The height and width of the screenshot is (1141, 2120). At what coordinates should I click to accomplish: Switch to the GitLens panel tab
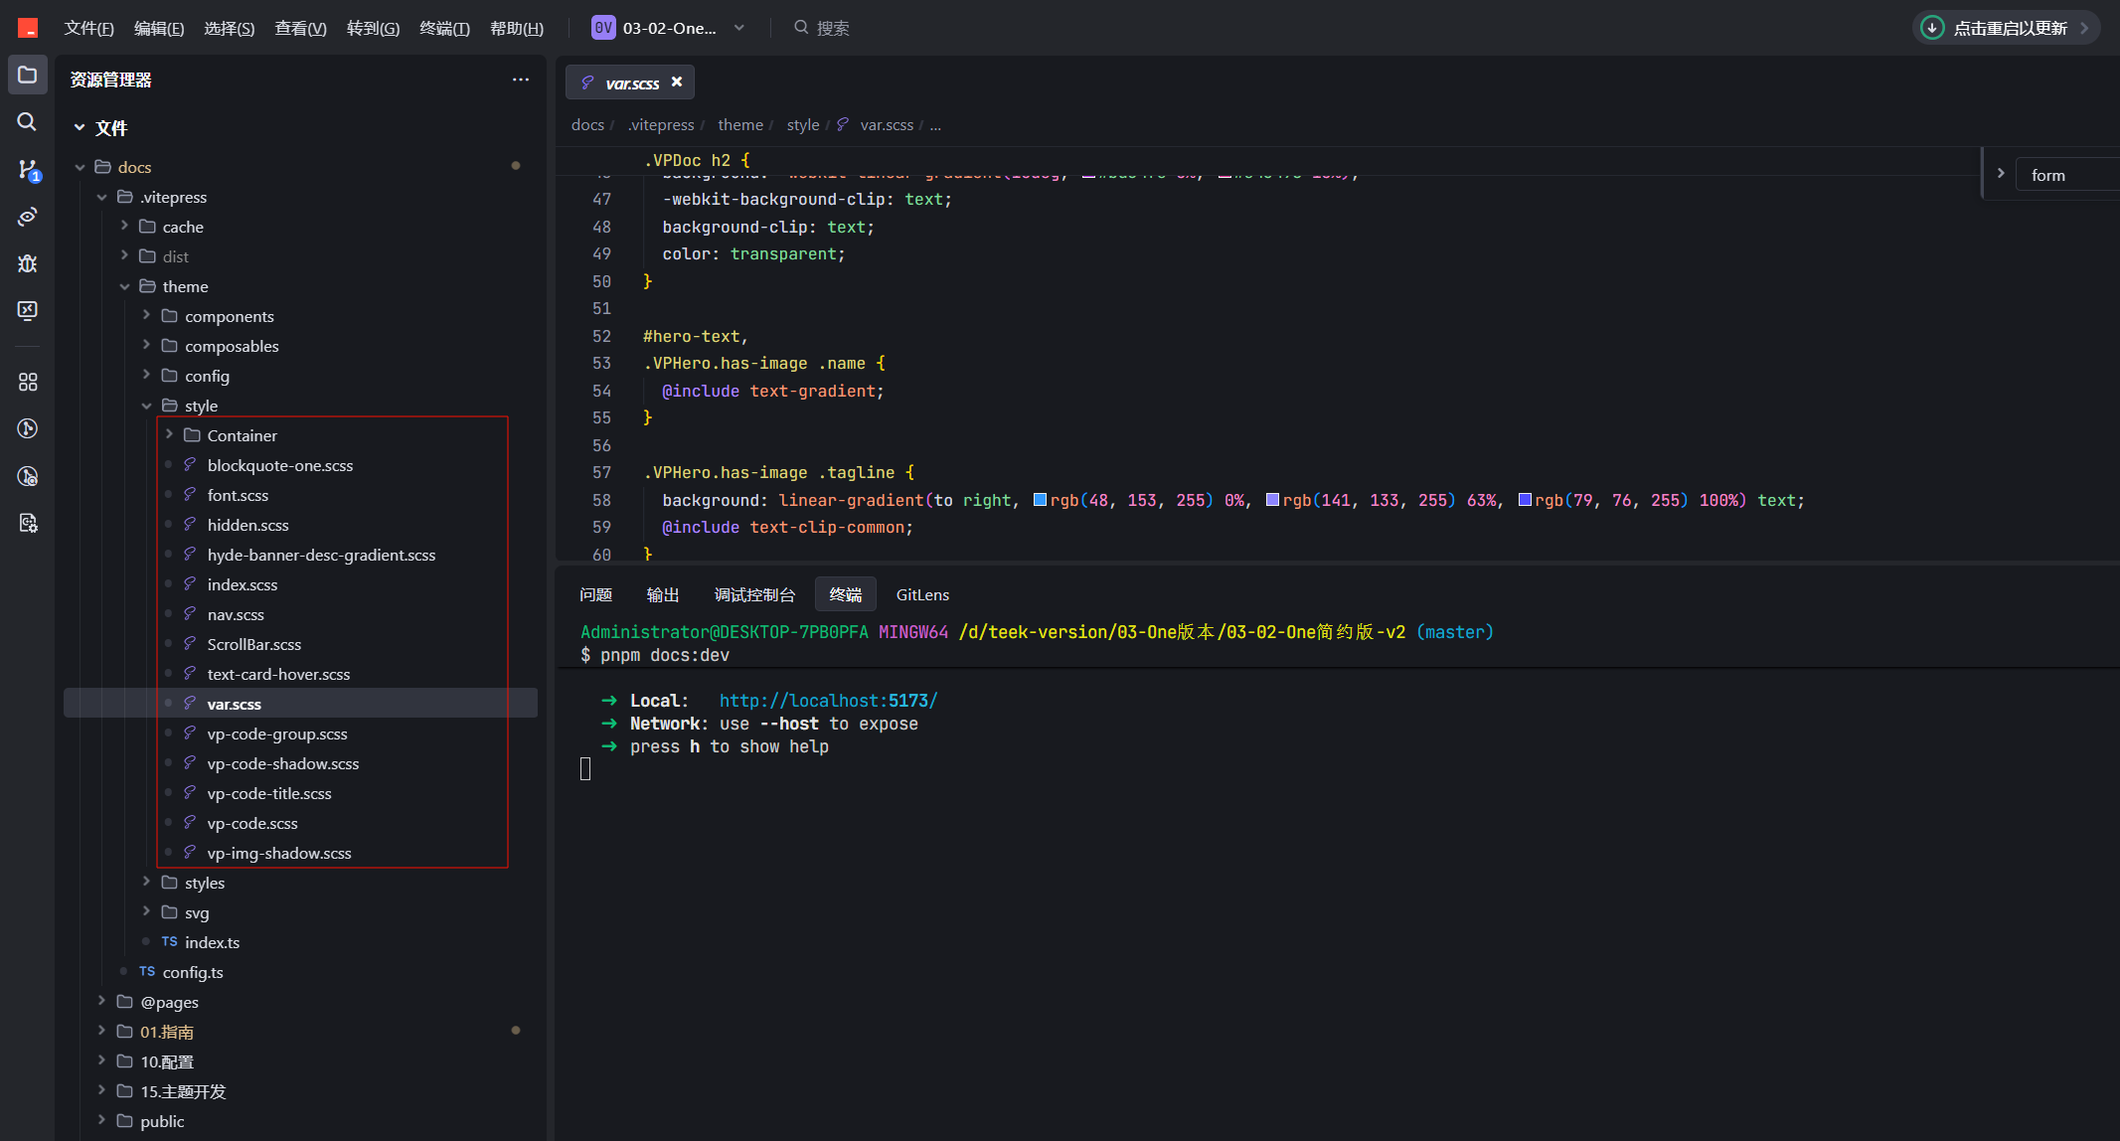922,594
